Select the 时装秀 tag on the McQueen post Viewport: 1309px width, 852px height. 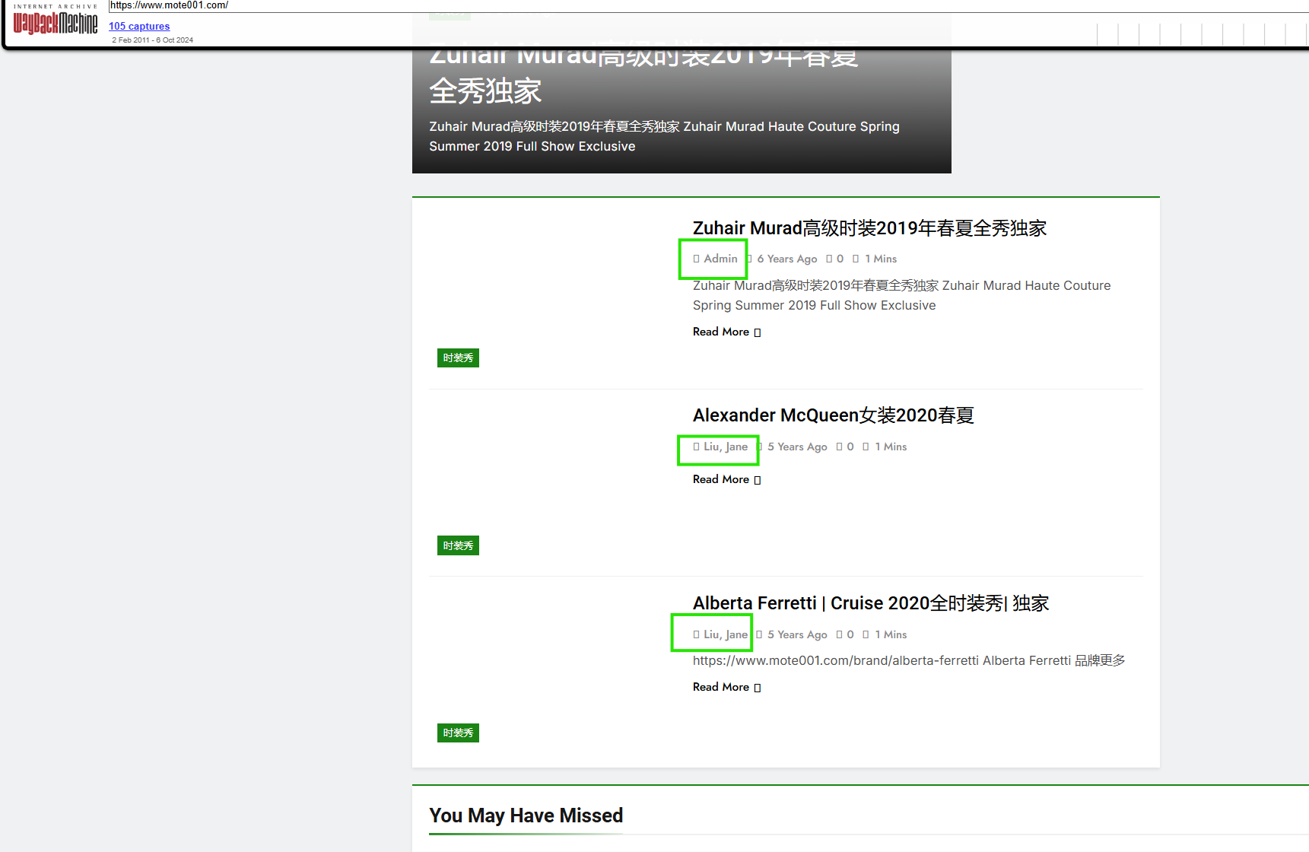coord(458,545)
